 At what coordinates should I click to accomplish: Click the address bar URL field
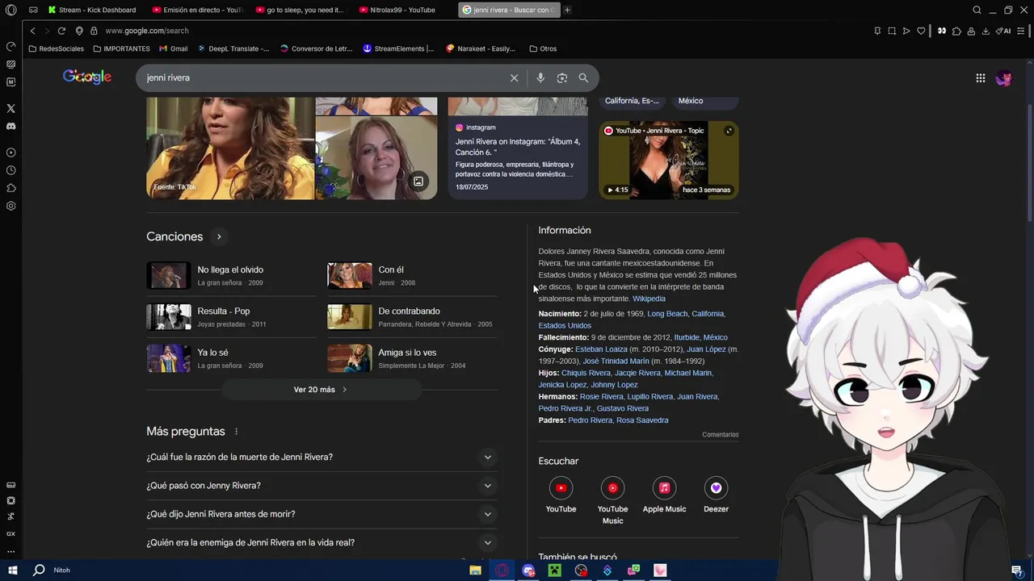[485, 31]
